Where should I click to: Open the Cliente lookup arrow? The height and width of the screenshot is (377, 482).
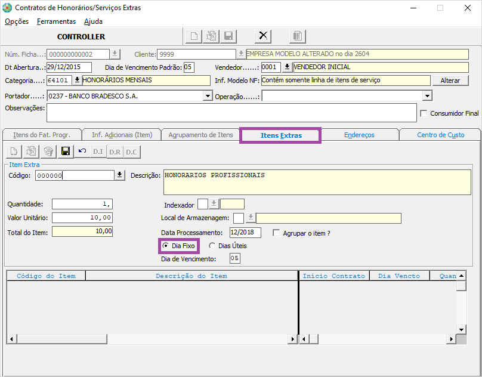(x=241, y=54)
